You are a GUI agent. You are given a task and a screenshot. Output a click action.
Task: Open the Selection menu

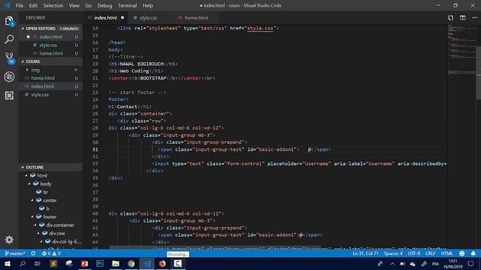point(53,5)
